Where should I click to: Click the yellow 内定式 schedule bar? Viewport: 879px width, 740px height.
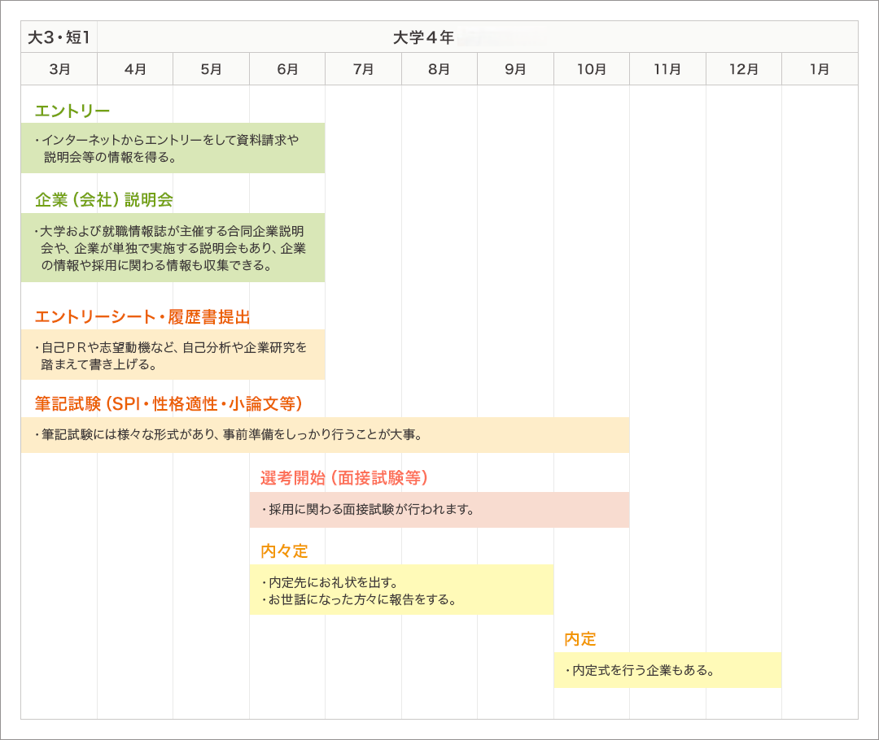click(x=667, y=670)
